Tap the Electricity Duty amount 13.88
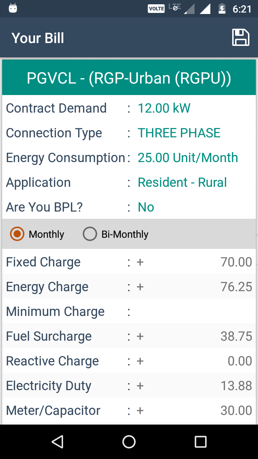This screenshot has width=258, height=459. click(x=236, y=386)
